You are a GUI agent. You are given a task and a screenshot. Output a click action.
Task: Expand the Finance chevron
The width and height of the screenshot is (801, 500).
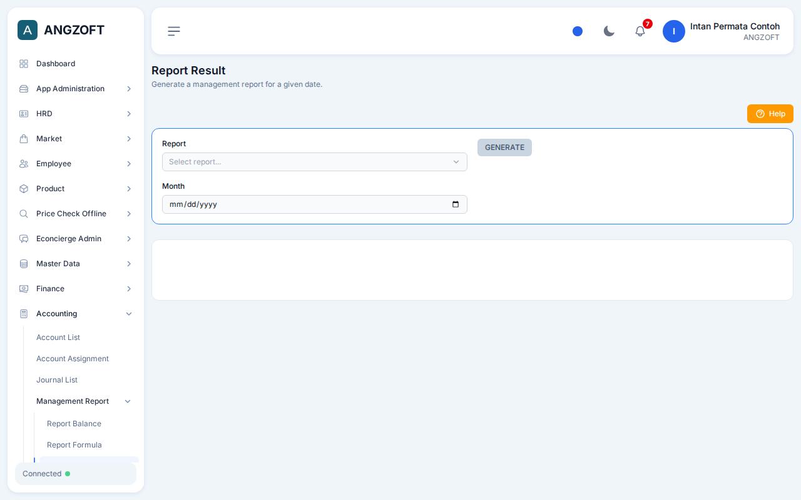coord(129,289)
